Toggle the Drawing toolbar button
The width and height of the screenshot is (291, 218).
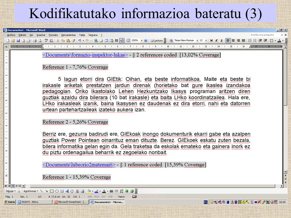click(x=122, y=41)
